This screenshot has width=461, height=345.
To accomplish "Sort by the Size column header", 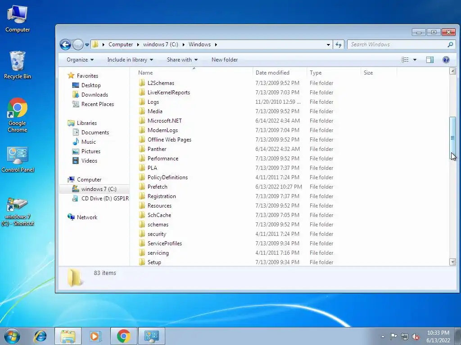I will click(x=379, y=73).
